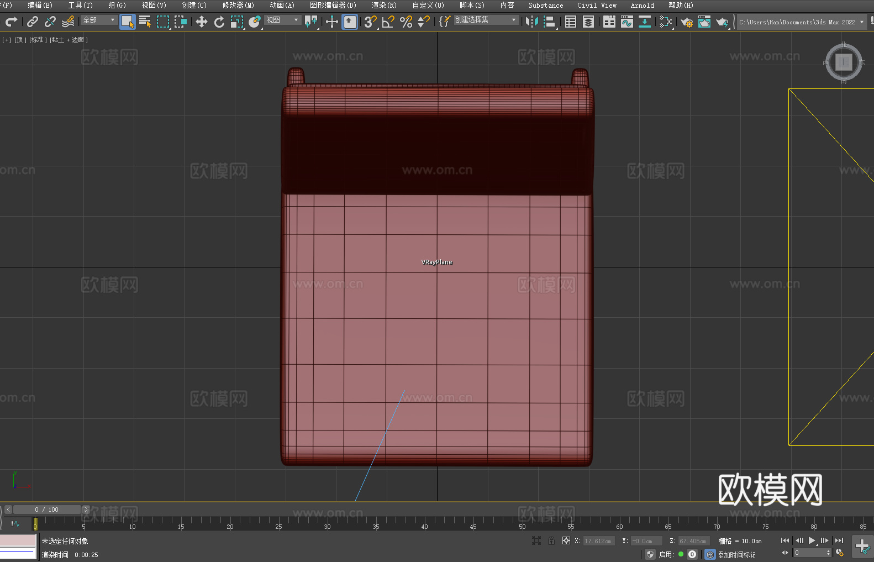Select the Bind to Space Warp tool
Screen dimensions: 874x562
point(68,22)
